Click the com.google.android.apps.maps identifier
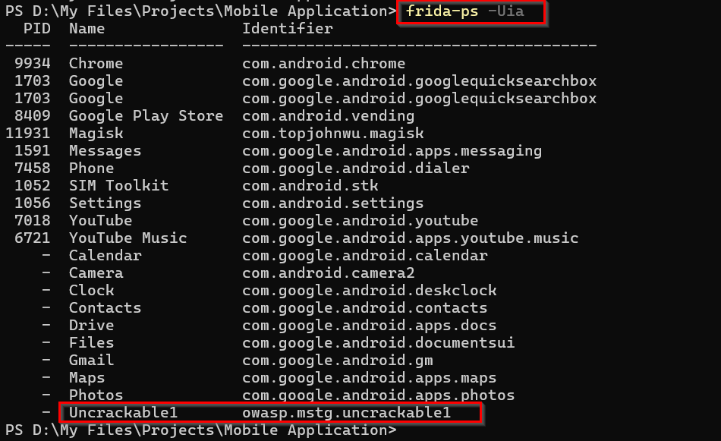 [369, 378]
